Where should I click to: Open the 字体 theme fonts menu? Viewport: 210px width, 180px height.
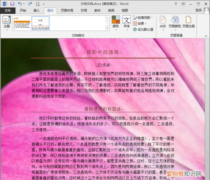pyautogui.click(x=127, y=23)
